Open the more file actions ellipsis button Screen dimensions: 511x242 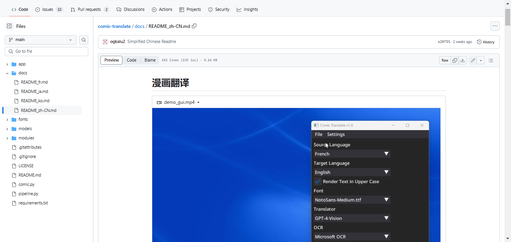495,26
